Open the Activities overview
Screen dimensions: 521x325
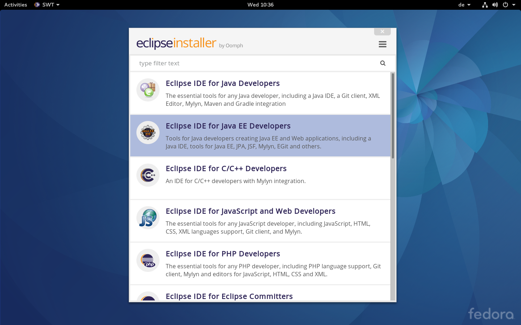coord(15,5)
